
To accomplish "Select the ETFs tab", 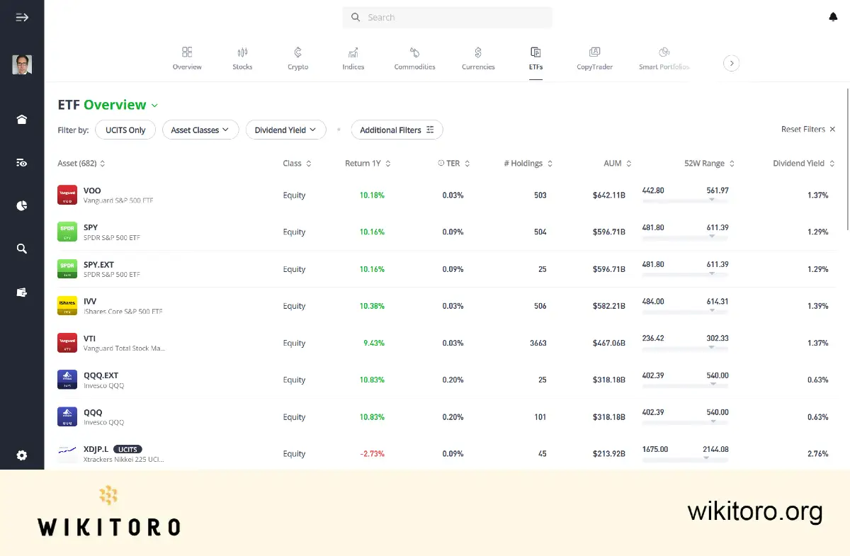I will [535, 59].
